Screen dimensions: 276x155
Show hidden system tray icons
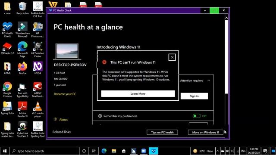click(218, 151)
